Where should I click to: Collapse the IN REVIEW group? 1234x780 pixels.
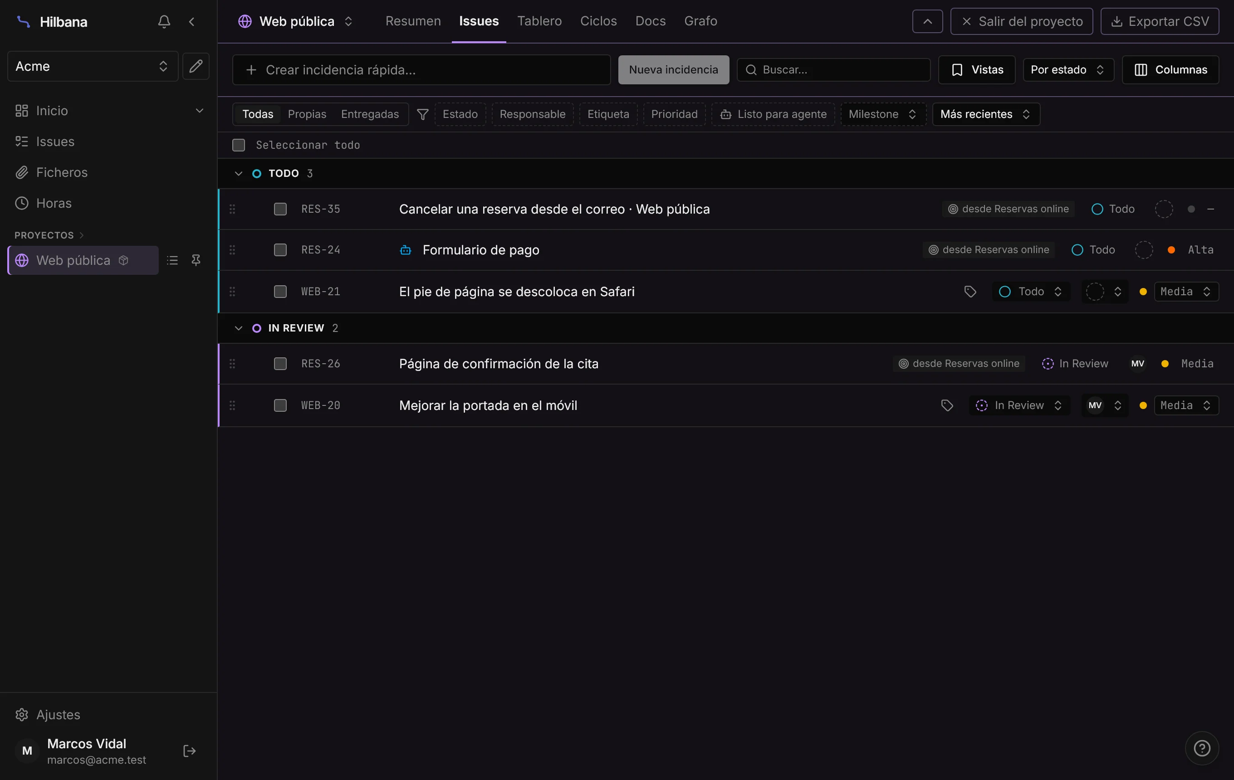[x=238, y=328]
